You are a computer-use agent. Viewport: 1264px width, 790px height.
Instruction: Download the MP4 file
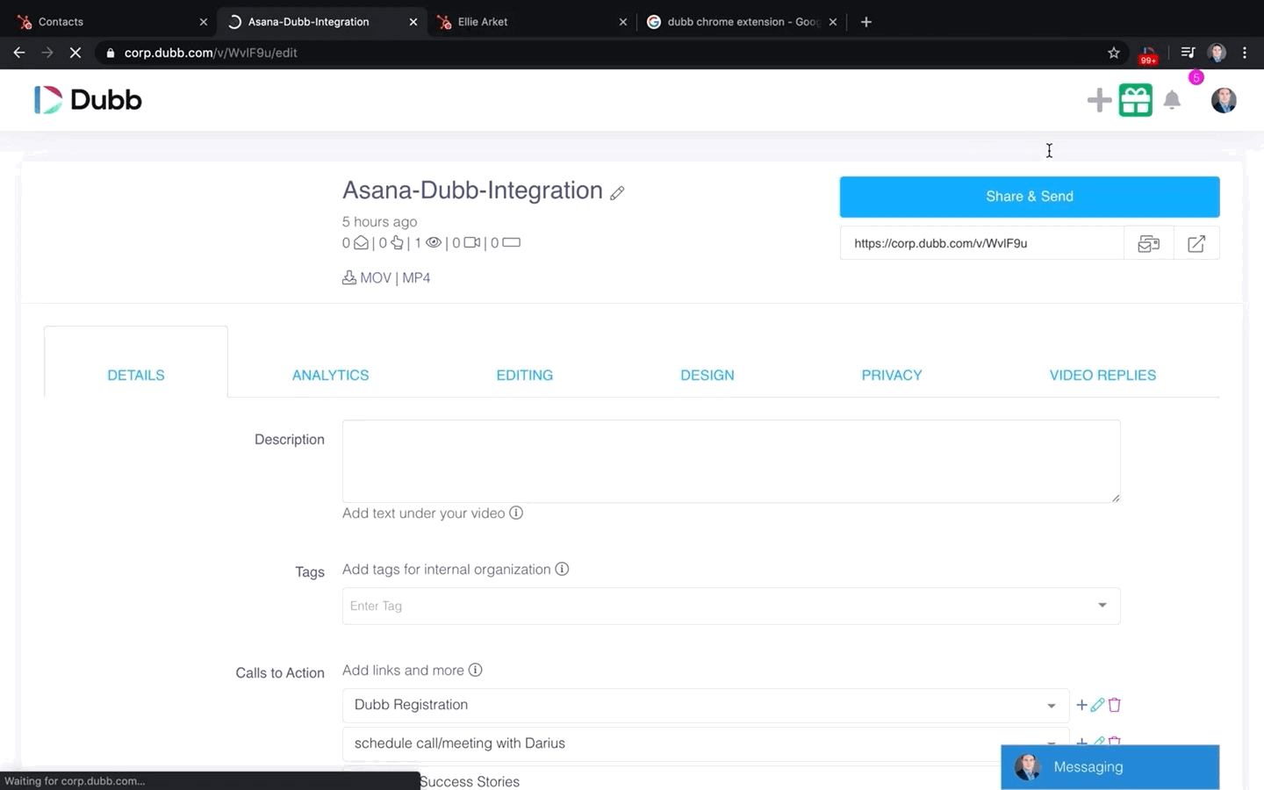416,277
